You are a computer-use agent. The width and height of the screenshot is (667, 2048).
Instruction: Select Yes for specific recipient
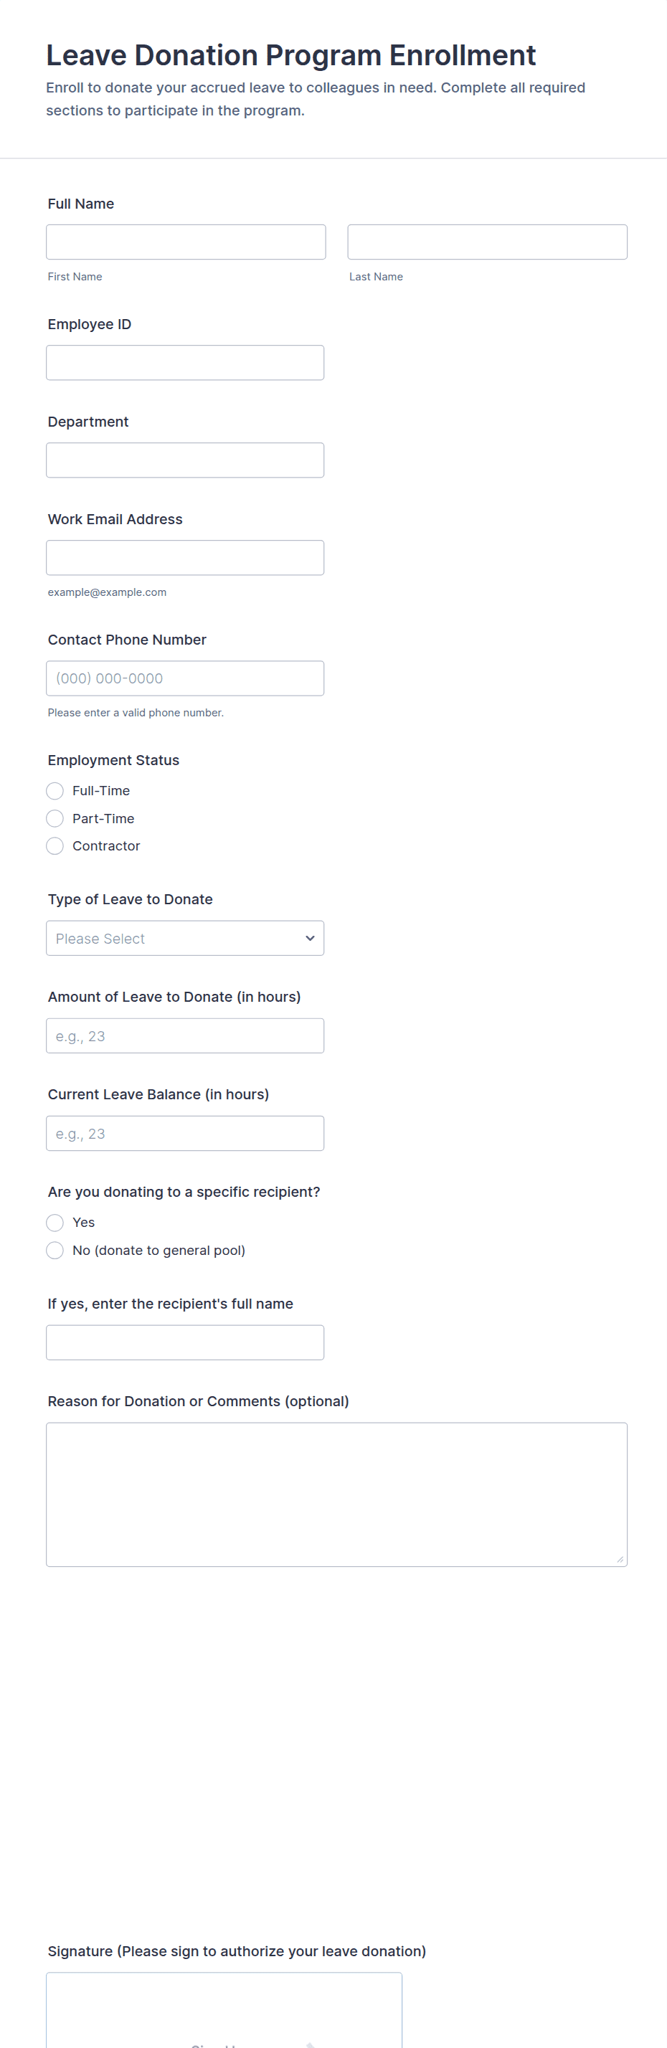[x=55, y=1223]
